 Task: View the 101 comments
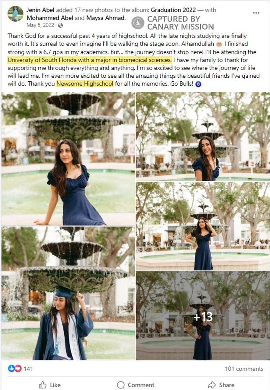coord(244,369)
